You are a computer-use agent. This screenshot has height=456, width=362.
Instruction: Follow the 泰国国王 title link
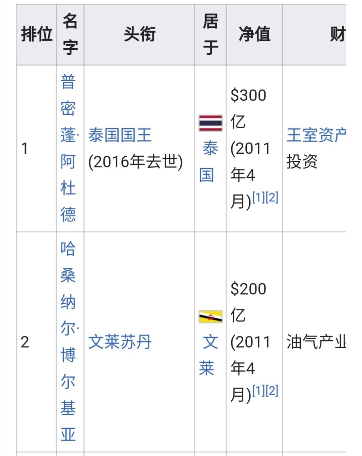120,135
